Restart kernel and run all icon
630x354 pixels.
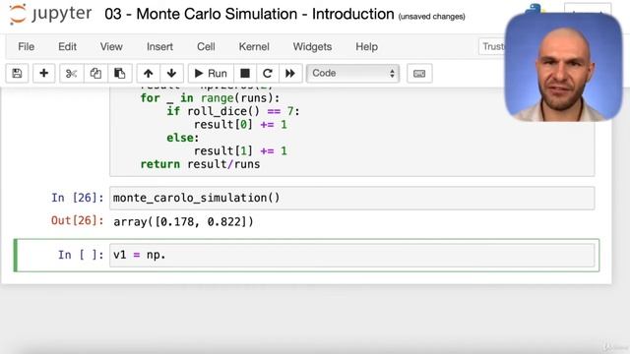tap(290, 74)
